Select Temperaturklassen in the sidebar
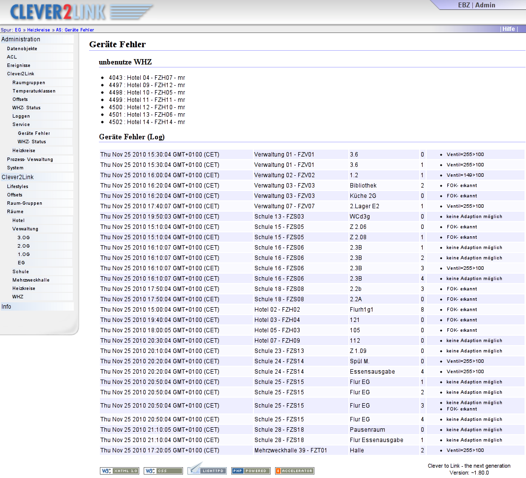The width and height of the screenshot is (526, 478). click(x=34, y=91)
